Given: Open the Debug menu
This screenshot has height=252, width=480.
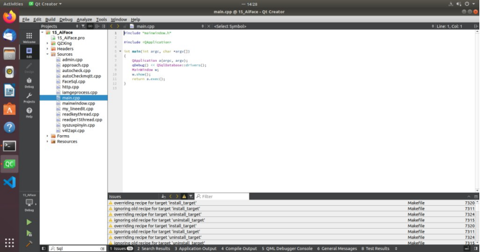Looking at the screenshot, I should tap(66, 19).
